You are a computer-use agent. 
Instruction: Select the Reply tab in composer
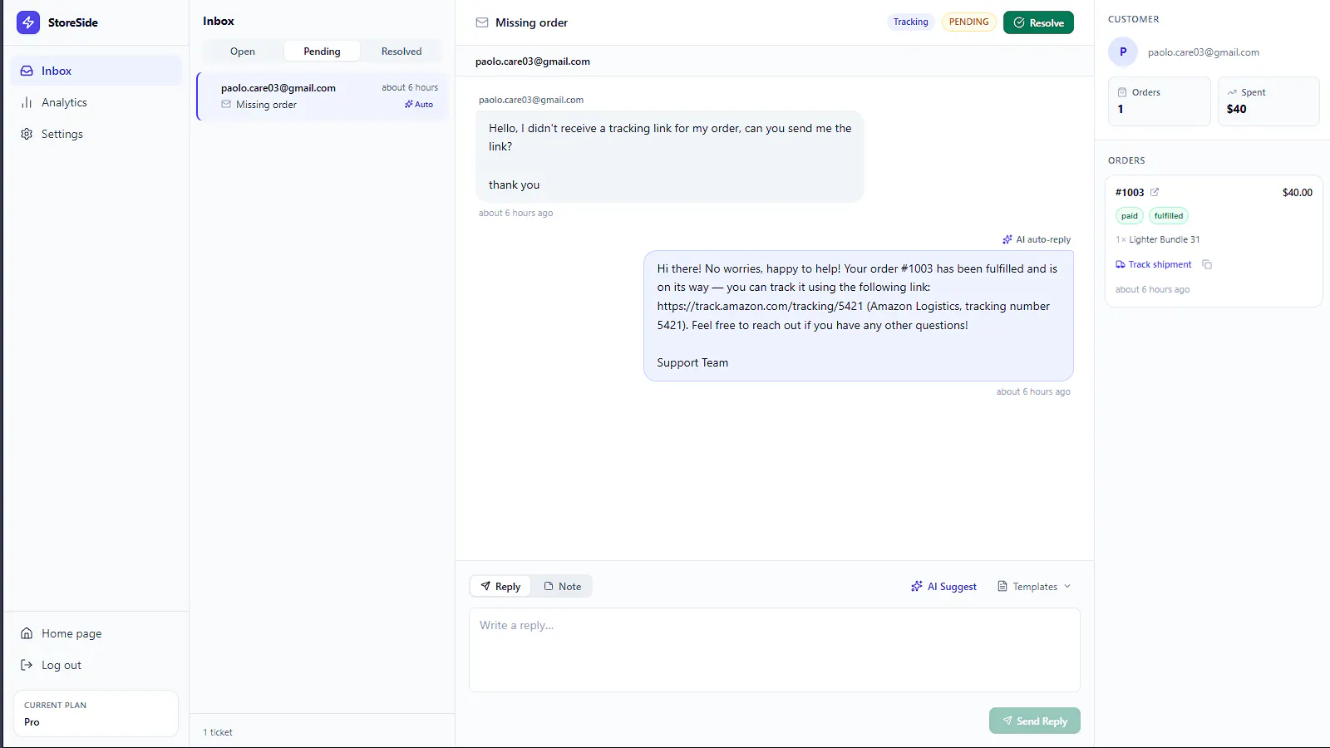pyautogui.click(x=500, y=586)
